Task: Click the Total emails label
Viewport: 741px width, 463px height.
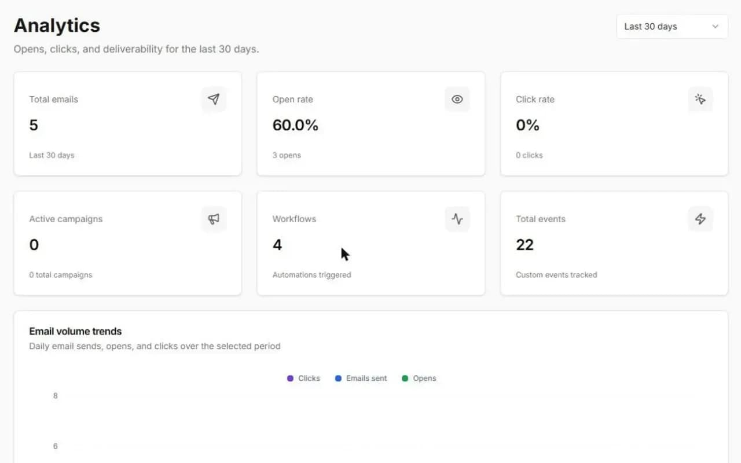Action: pyautogui.click(x=53, y=100)
